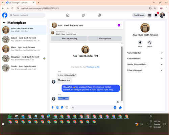This screenshot has height=135, width=169.
Task: Click the highlighted 6264215993 message
Action: click(64, 98)
